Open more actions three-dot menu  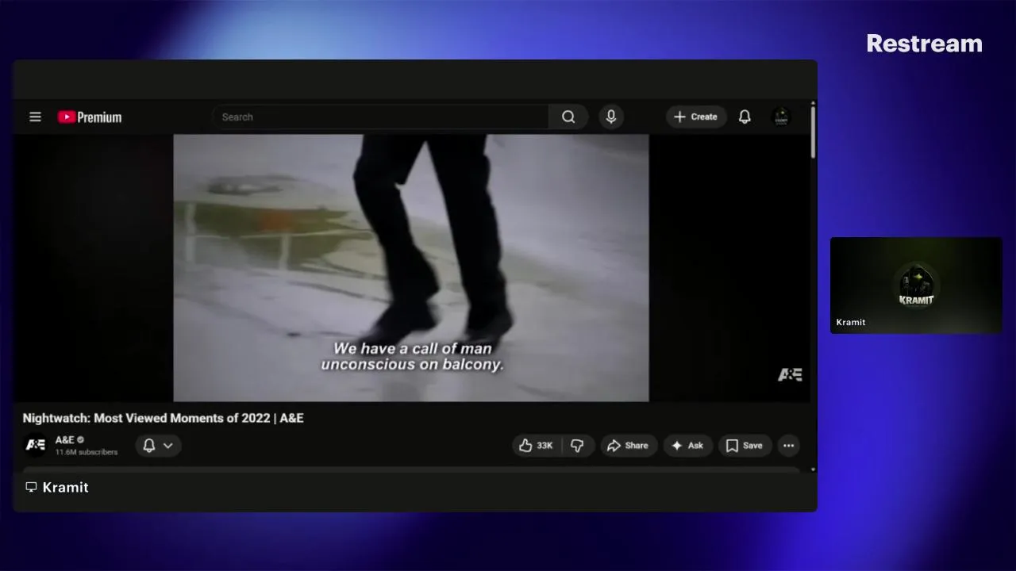pos(788,446)
